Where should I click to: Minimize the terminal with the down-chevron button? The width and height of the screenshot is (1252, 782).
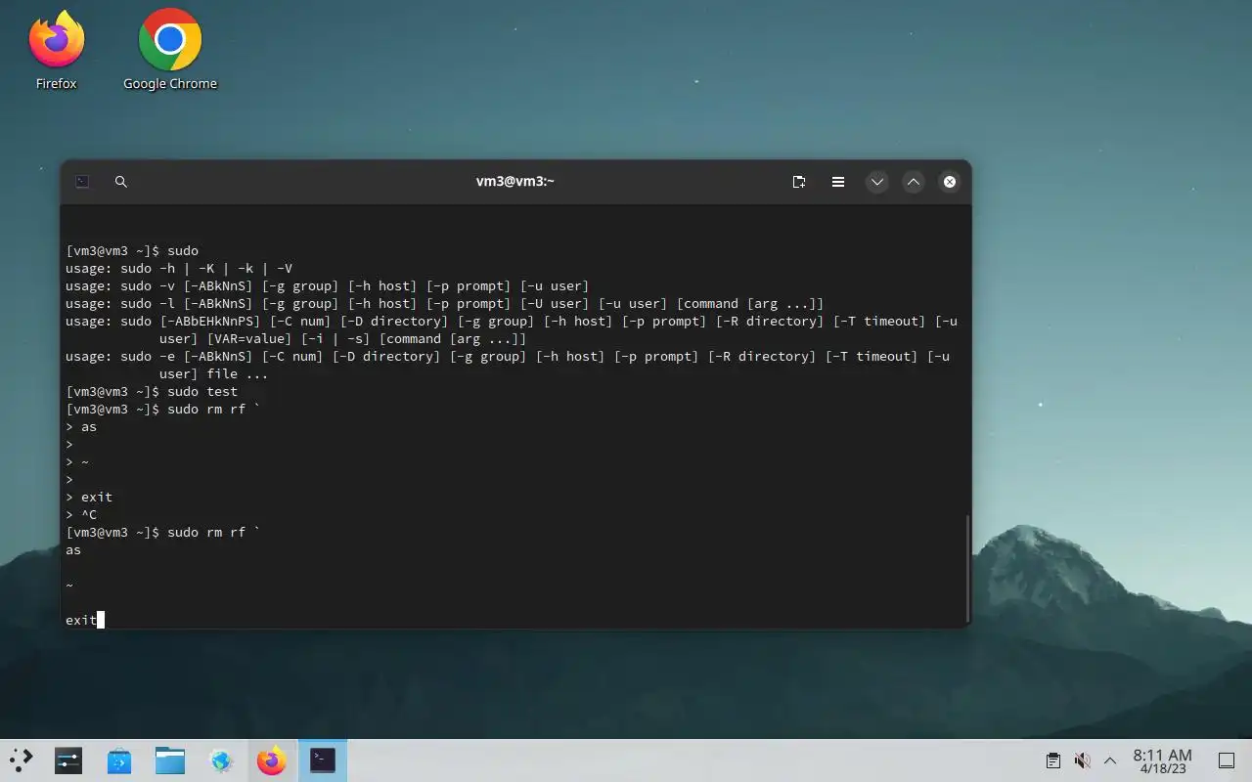(877, 182)
